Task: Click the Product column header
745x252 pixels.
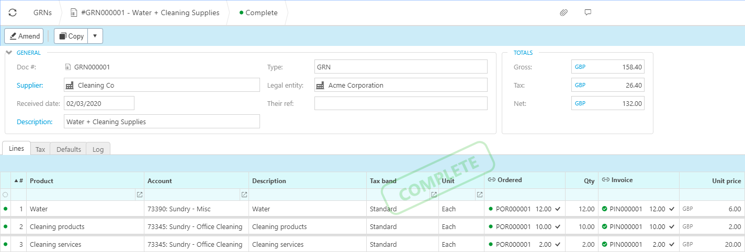Action: tap(85, 181)
